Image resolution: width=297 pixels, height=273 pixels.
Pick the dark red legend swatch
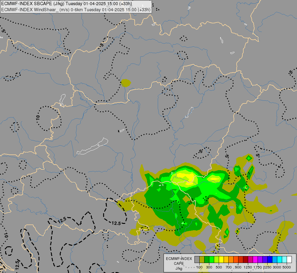click(246, 260)
